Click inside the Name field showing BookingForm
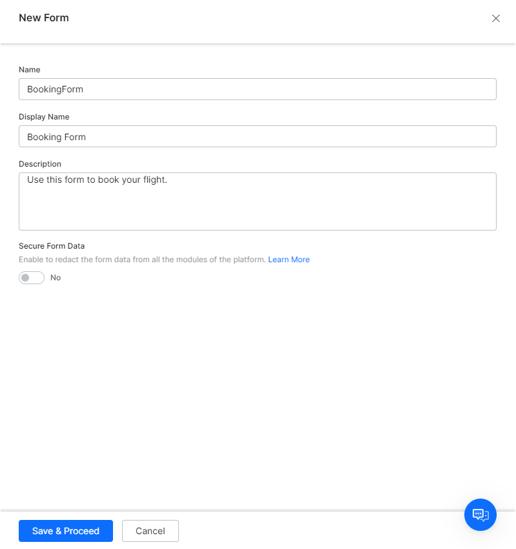This screenshot has width=516, height=549. [258, 88]
